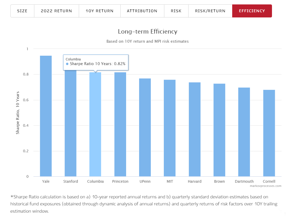Click the Harvard axis label

tap(194, 181)
